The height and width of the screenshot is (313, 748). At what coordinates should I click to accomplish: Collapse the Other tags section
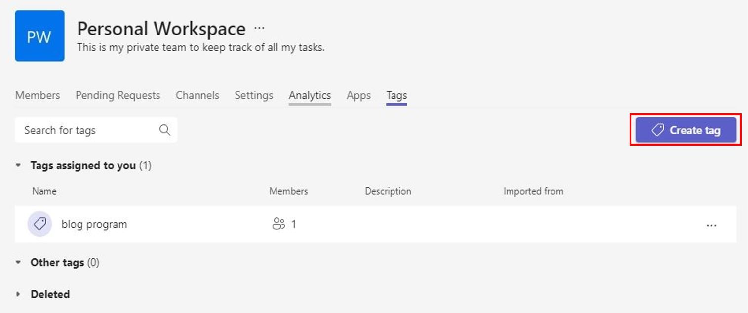click(x=18, y=263)
